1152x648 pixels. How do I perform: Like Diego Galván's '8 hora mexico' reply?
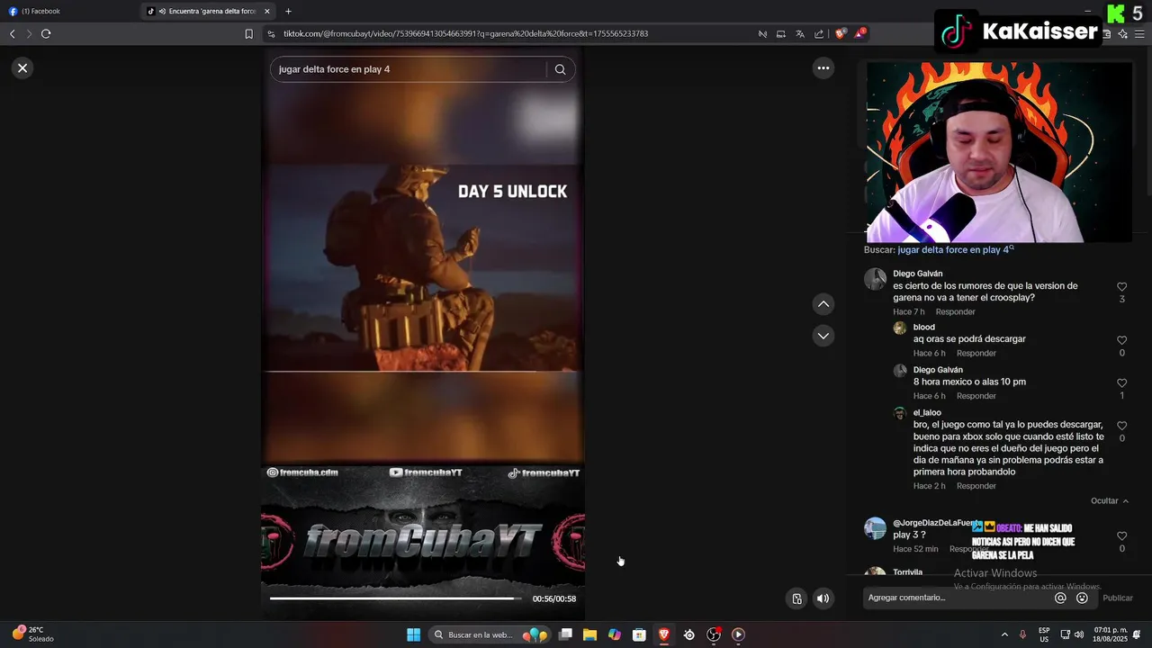pos(1121,383)
